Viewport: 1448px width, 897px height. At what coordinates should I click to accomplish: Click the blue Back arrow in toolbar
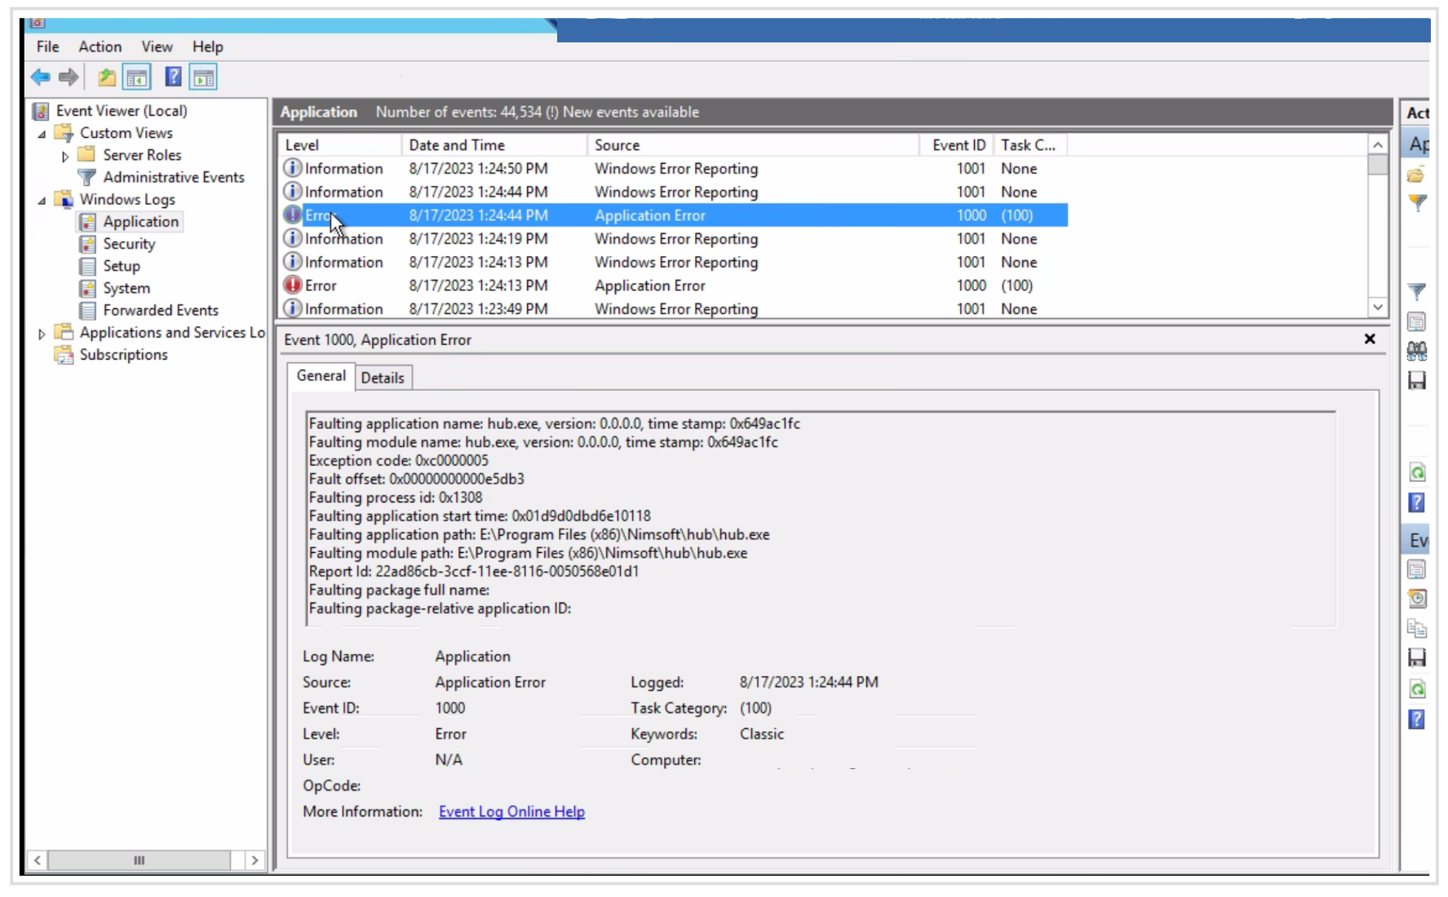pyautogui.click(x=40, y=77)
